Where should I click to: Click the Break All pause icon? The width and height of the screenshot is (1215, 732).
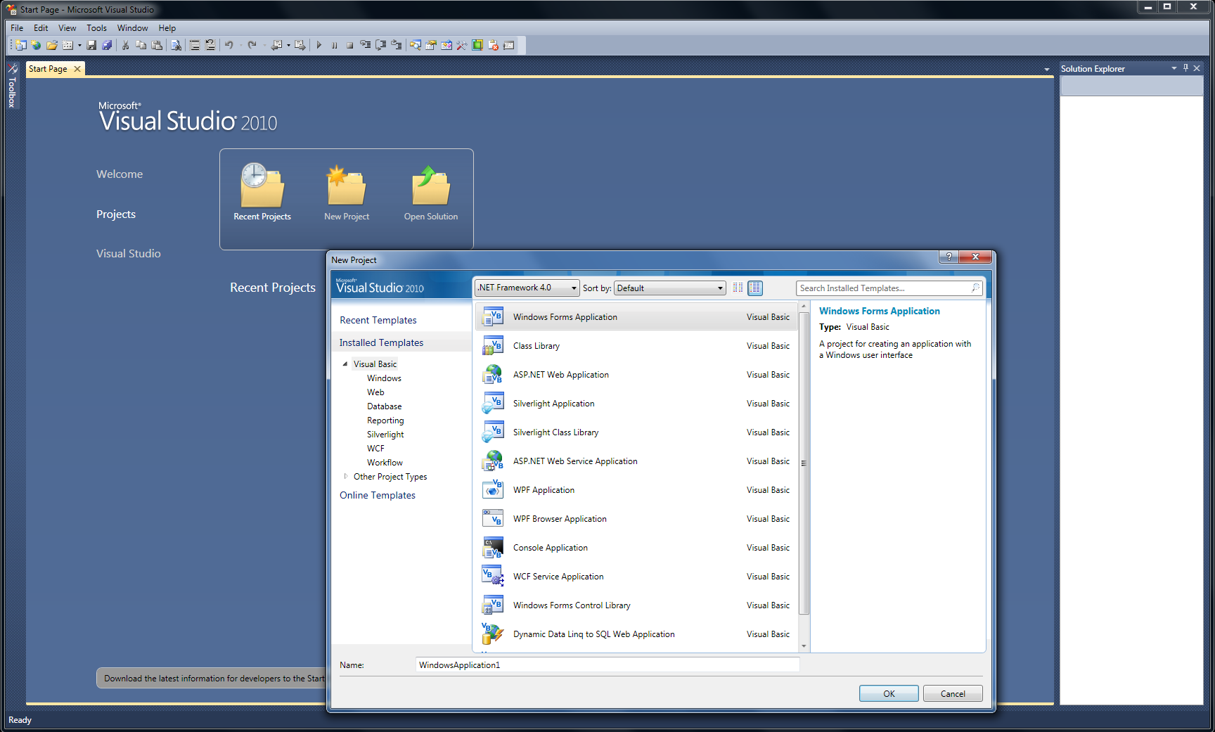[335, 45]
